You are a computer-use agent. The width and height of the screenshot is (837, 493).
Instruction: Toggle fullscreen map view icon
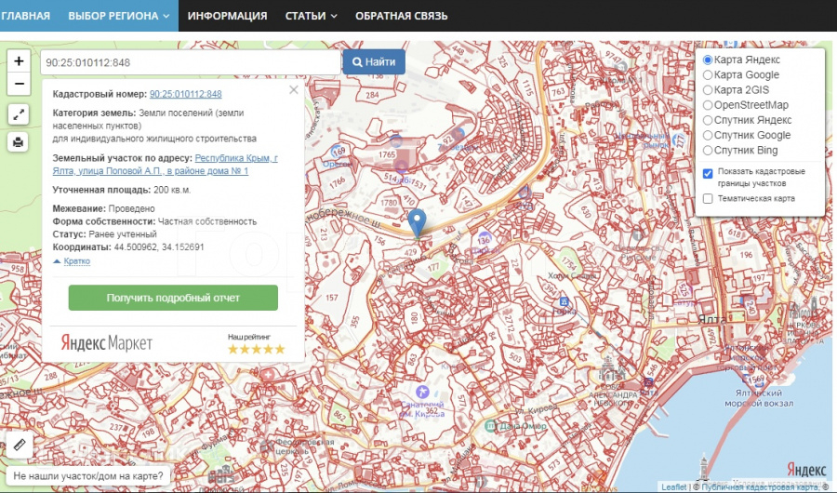pyautogui.click(x=19, y=114)
